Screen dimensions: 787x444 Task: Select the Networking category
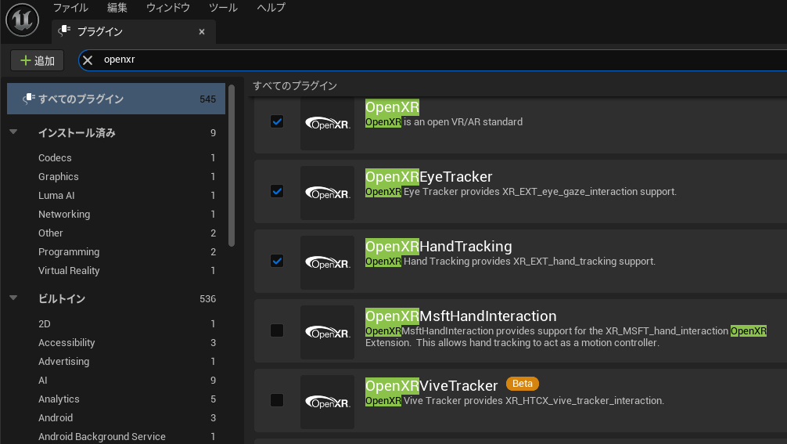coord(116,214)
